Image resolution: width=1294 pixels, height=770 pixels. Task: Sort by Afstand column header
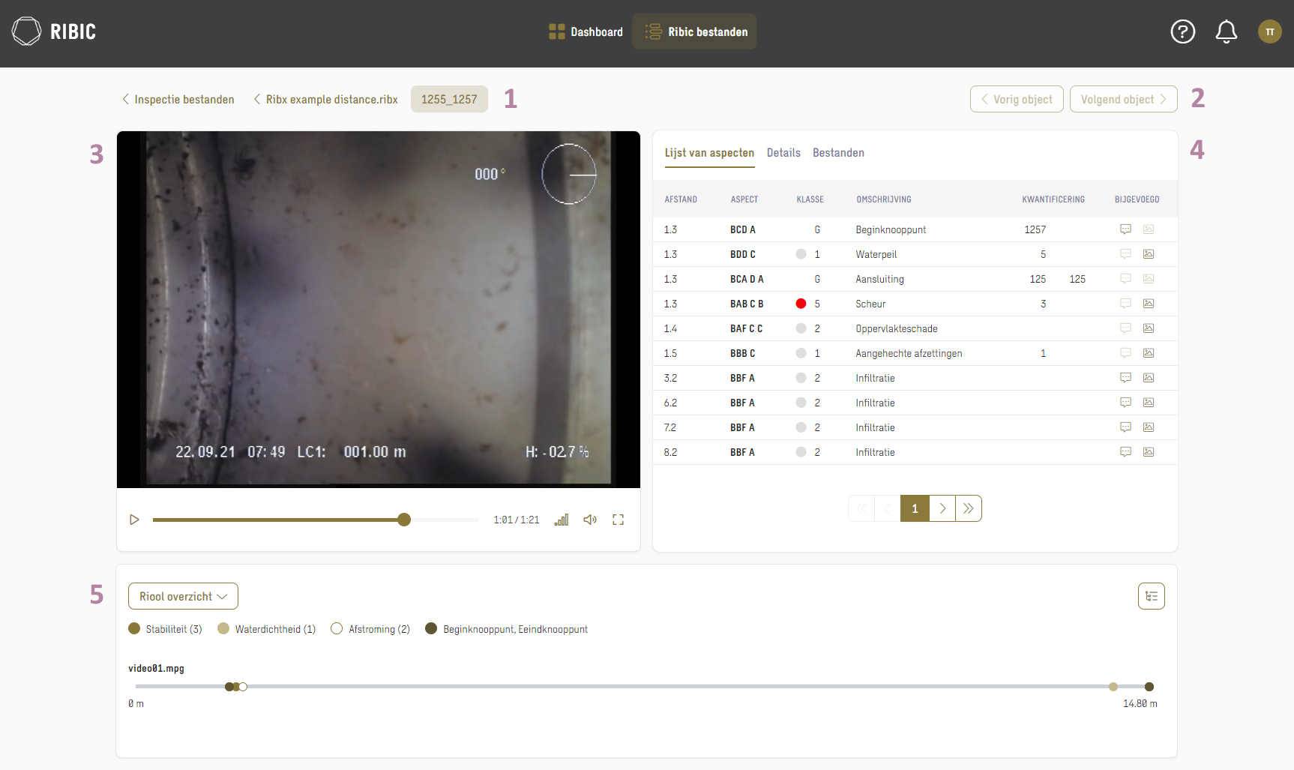click(x=681, y=199)
